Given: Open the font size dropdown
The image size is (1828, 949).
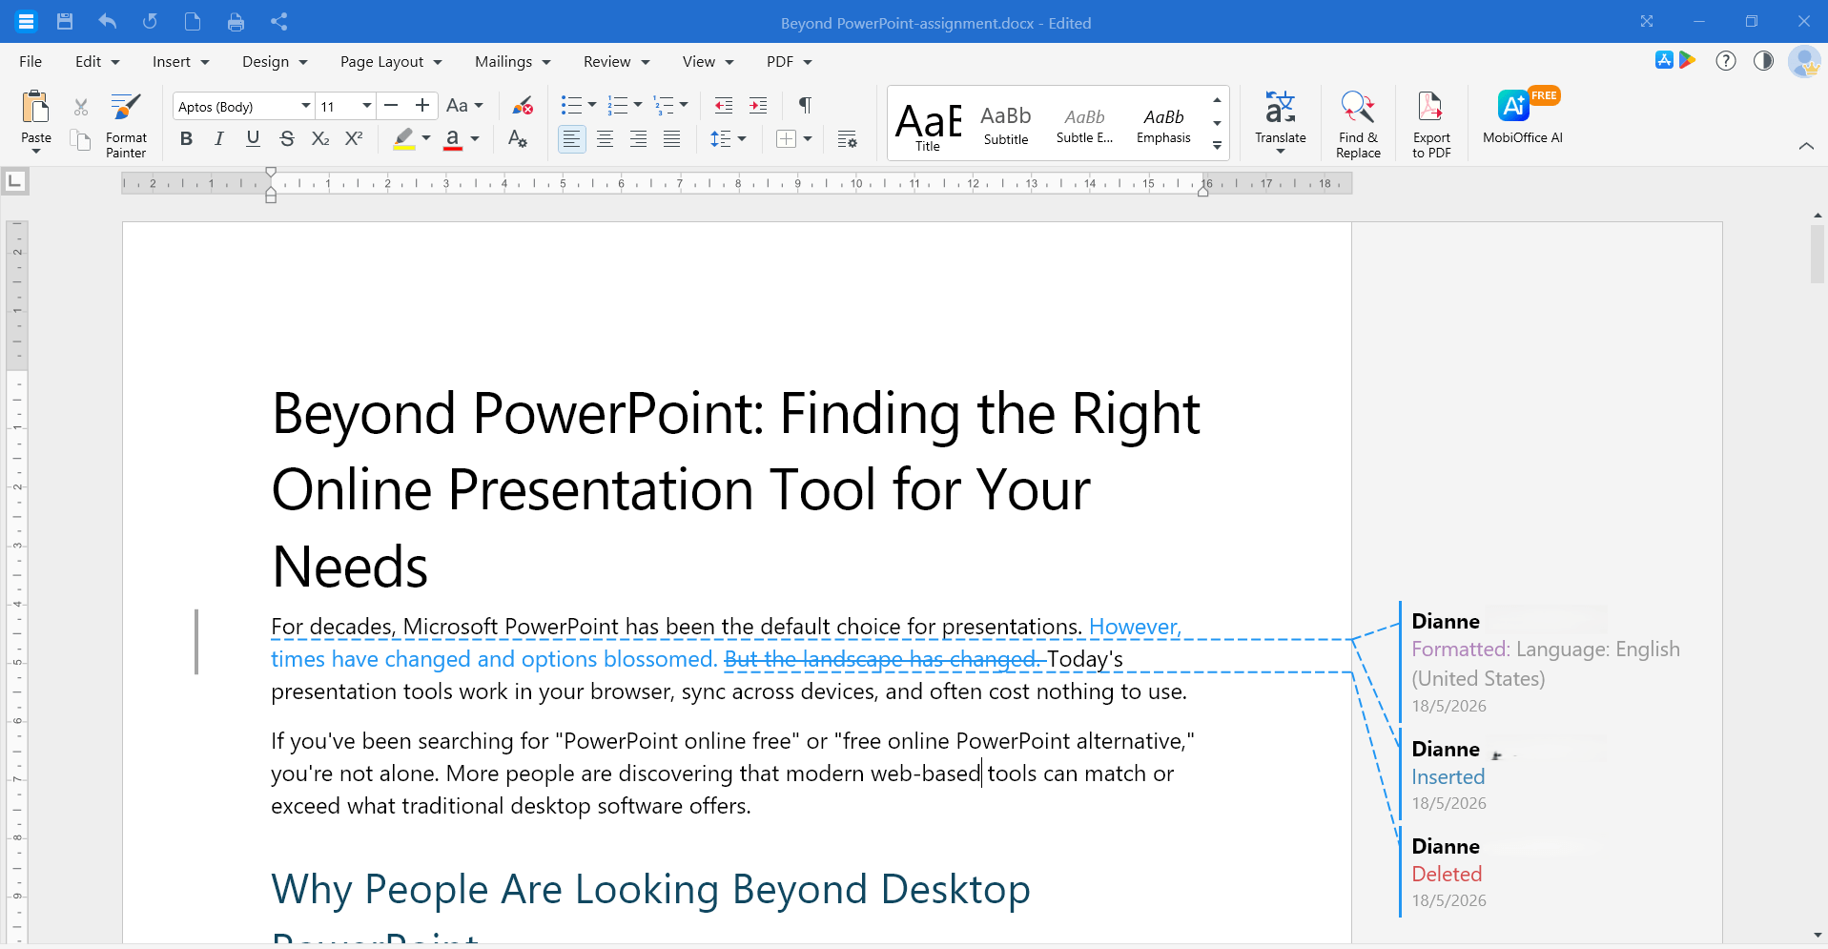Looking at the screenshot, I should pos(366,106).
